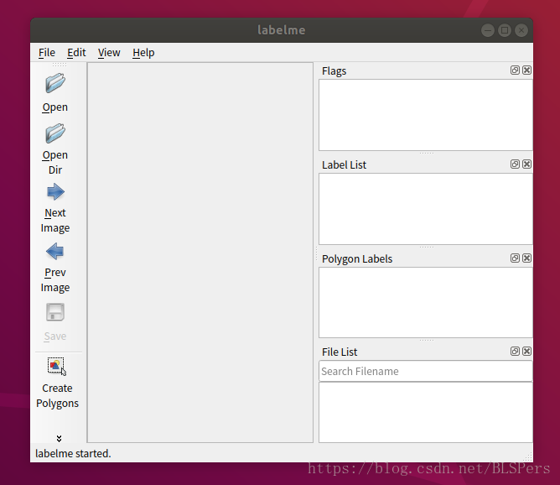Viewport: 560px width, 485px height.
Task: Open the Edit menu
Action: pos(76,53)
